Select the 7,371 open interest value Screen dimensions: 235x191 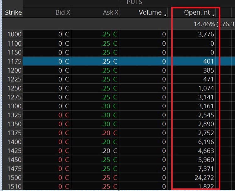[x=206, y=169]
